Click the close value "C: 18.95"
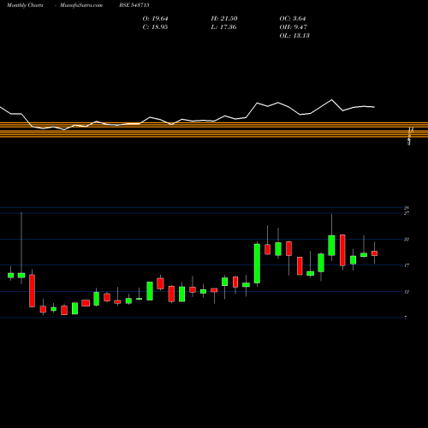428x428 pixels. 155,27
